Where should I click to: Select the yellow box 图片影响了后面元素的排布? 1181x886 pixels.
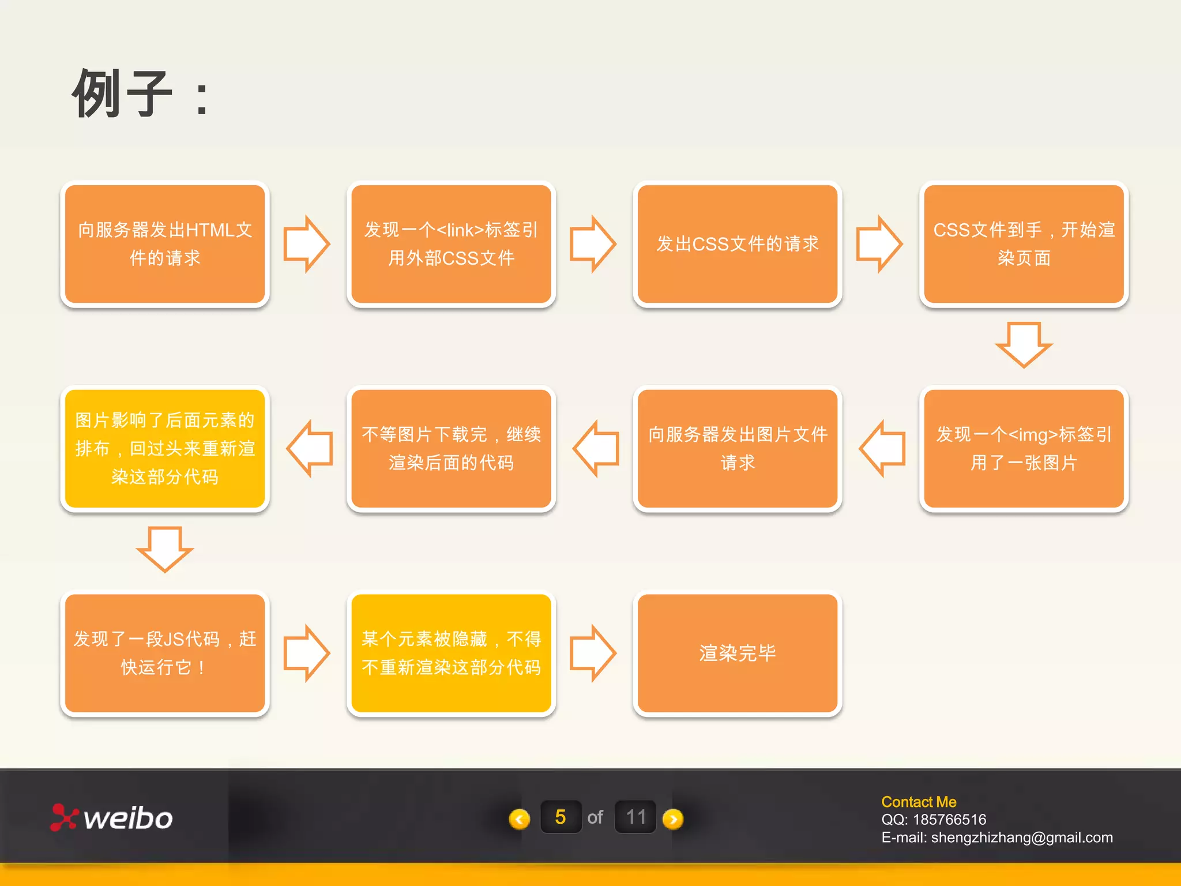coord(165,449)
